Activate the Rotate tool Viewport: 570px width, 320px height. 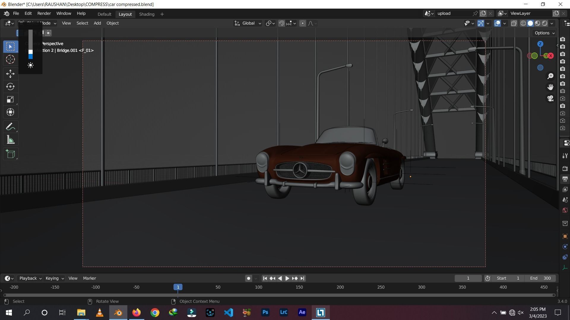pos(10,87)
